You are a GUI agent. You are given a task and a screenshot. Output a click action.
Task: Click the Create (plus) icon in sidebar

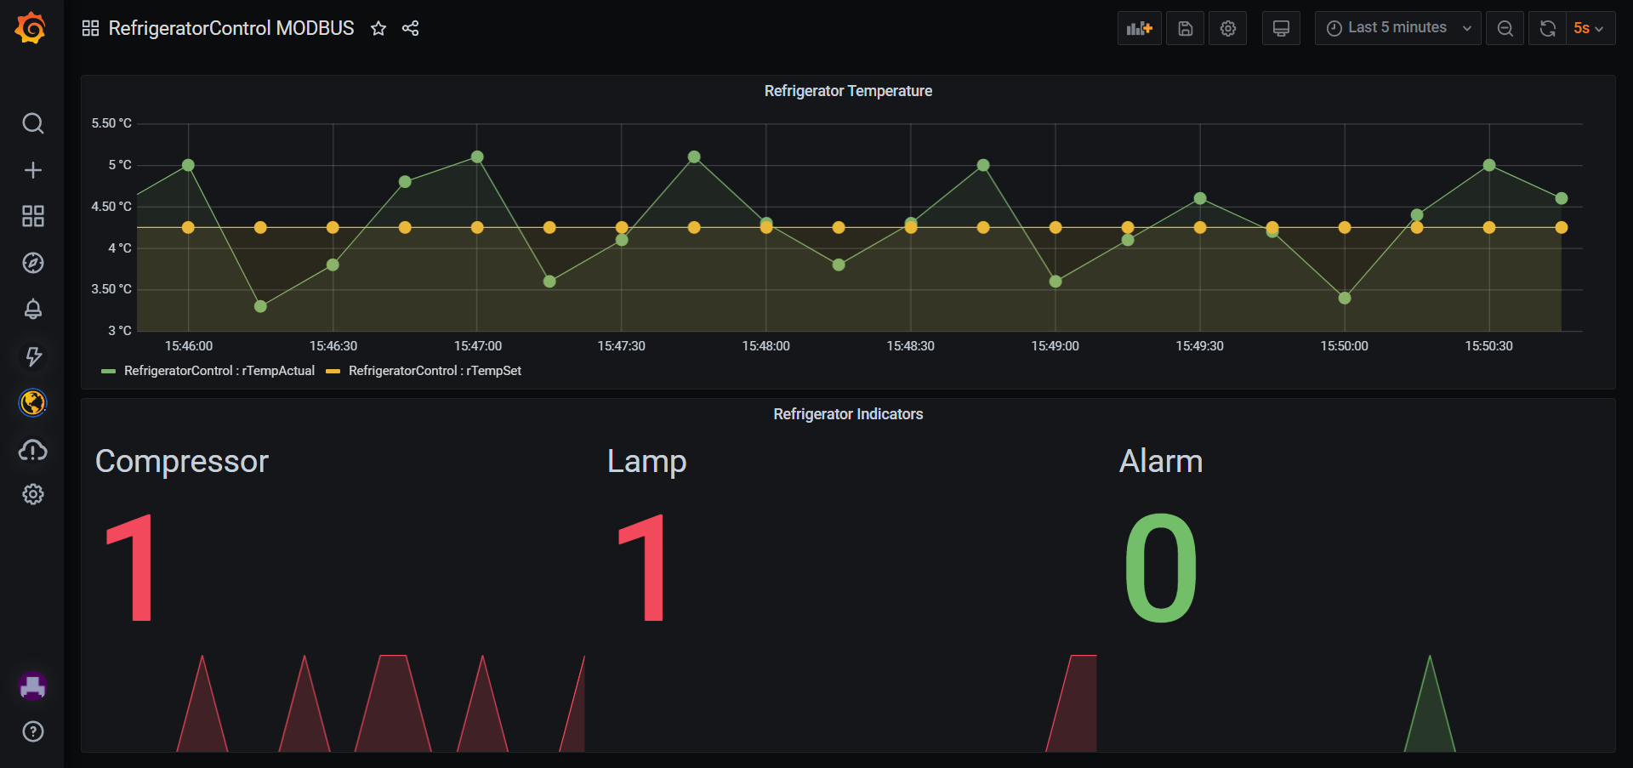[32, 169]
